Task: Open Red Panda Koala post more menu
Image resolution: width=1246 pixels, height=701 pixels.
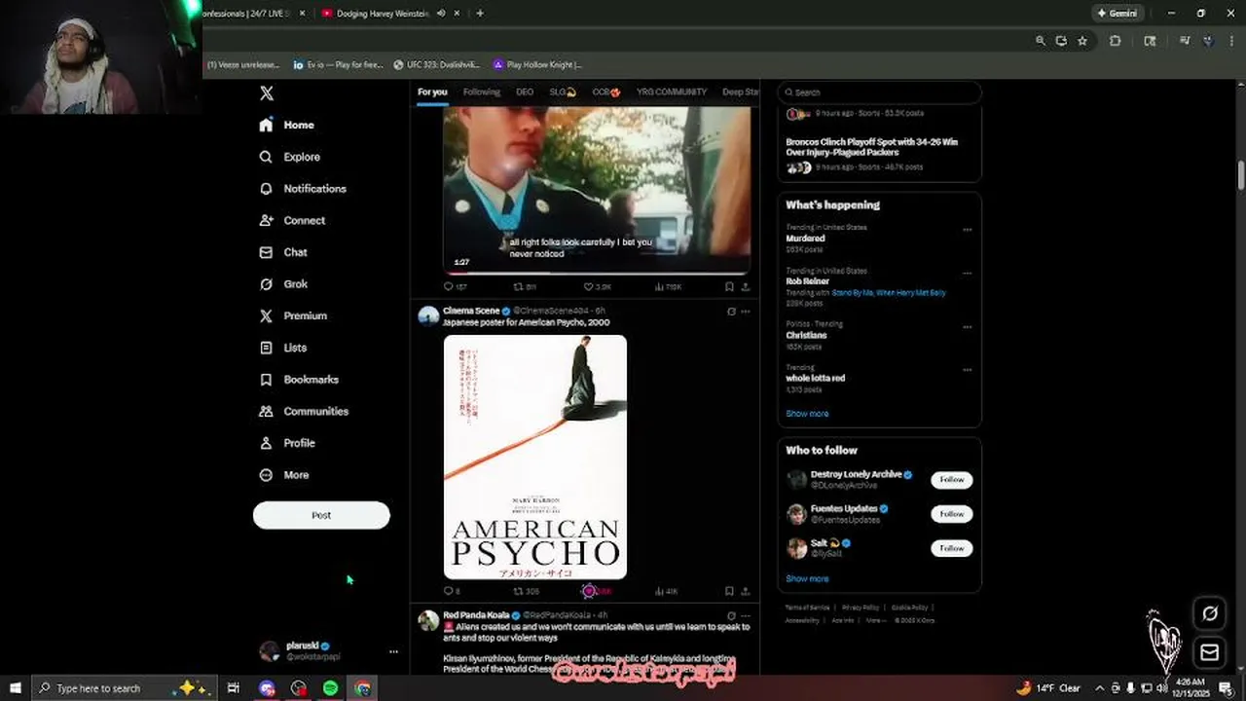Action: [x=746, y=615]
